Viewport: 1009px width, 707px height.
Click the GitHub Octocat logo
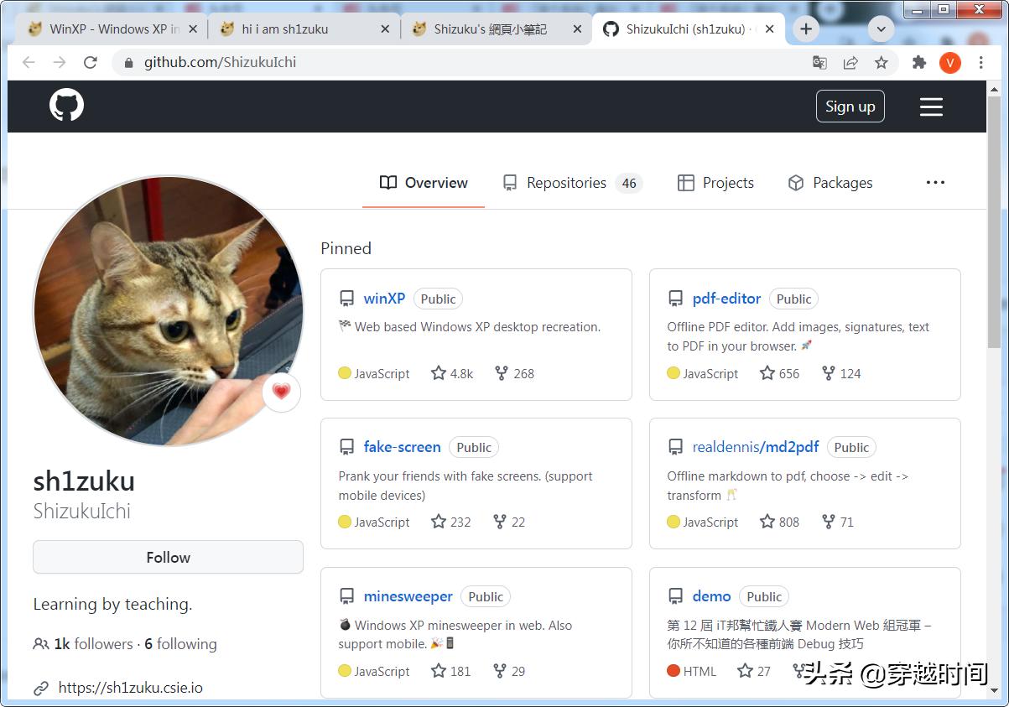pos(66,106)
